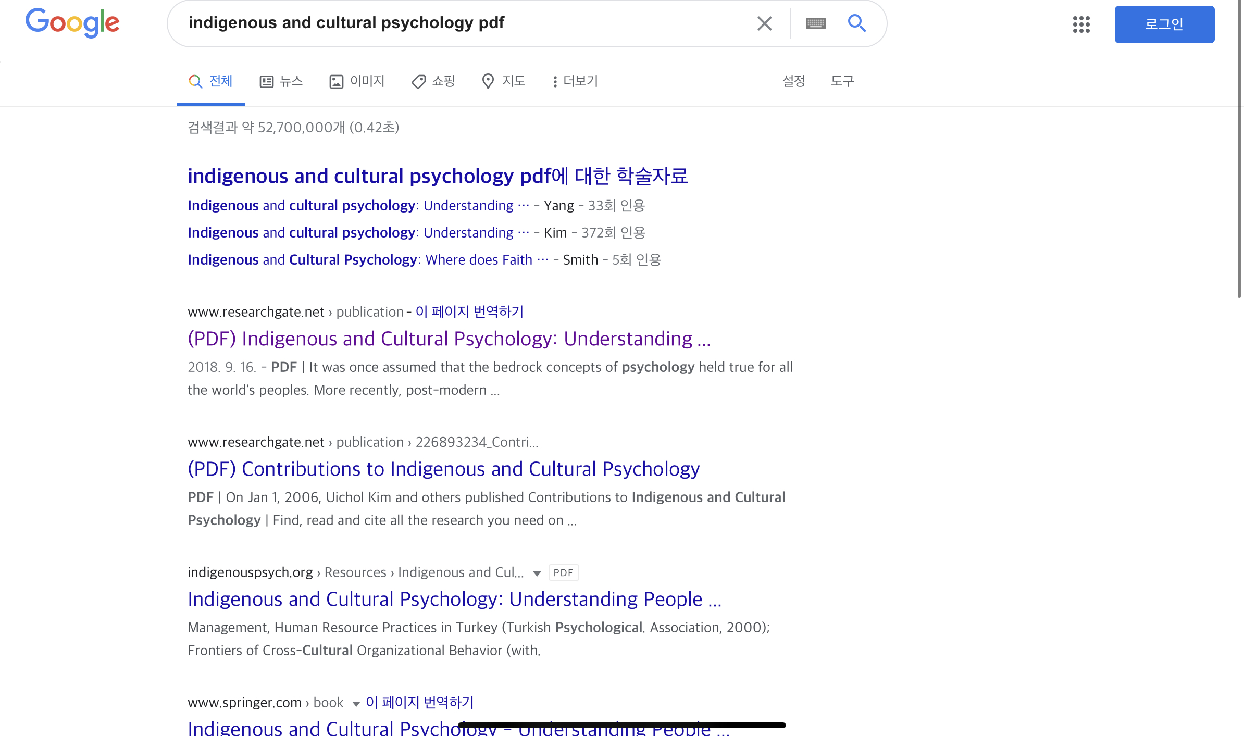Click the Google logo
The height and width of the screenshot is (736, 1244).
pos(72,23)
